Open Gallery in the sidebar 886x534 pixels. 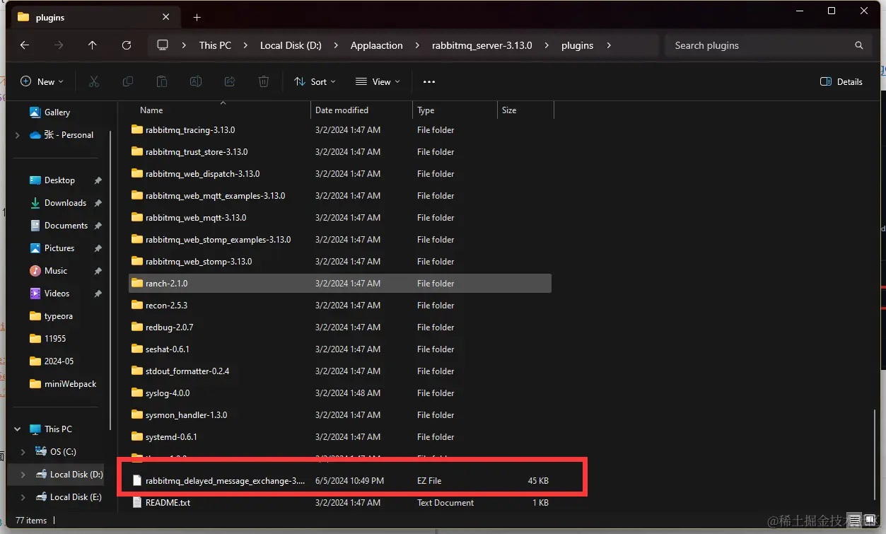(57, 112)
